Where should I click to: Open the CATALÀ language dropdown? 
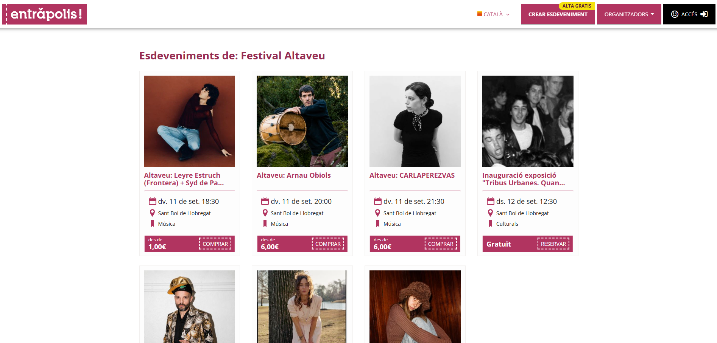click(494, 14)
